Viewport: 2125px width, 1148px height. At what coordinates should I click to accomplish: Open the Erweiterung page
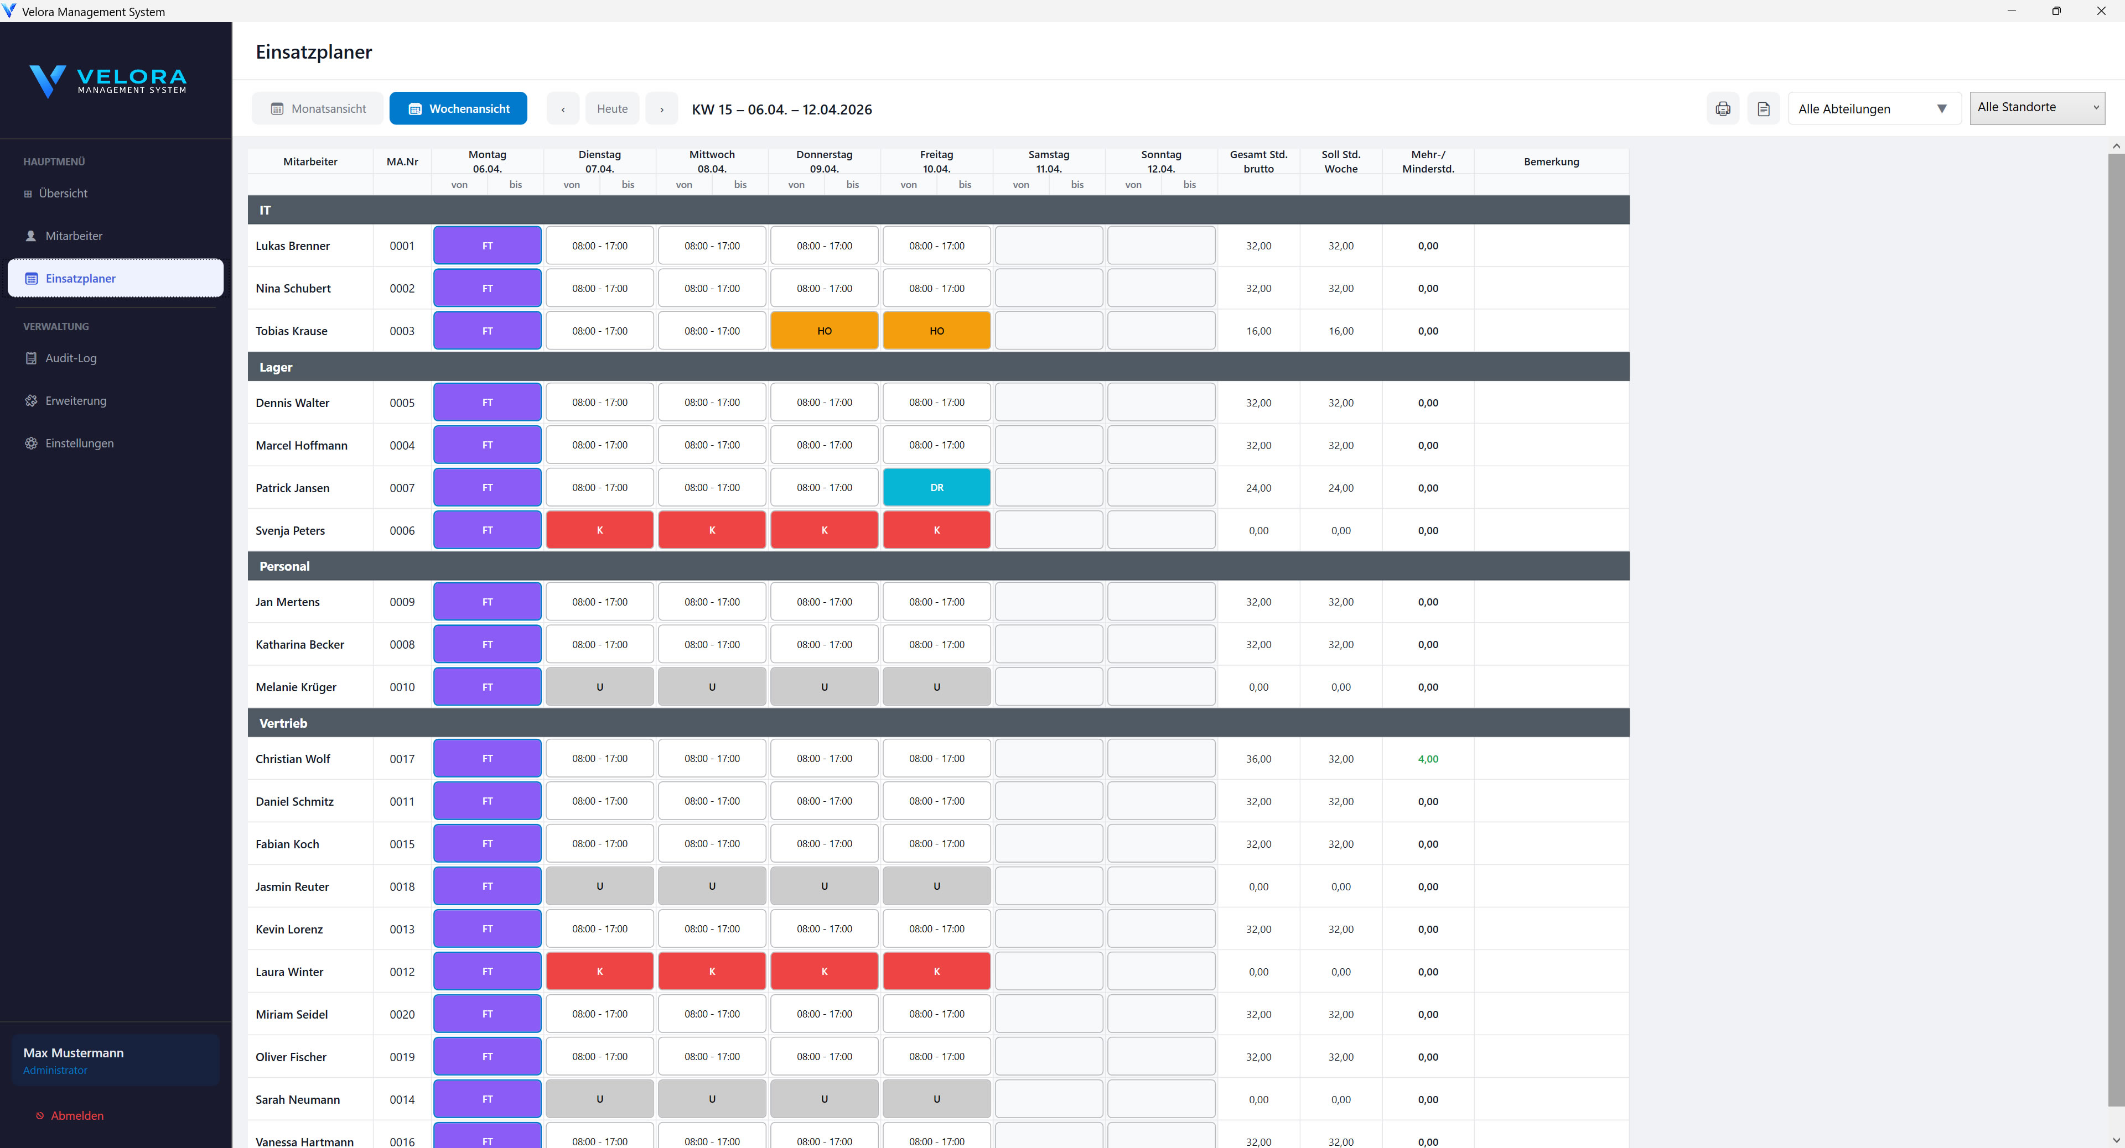75,400
